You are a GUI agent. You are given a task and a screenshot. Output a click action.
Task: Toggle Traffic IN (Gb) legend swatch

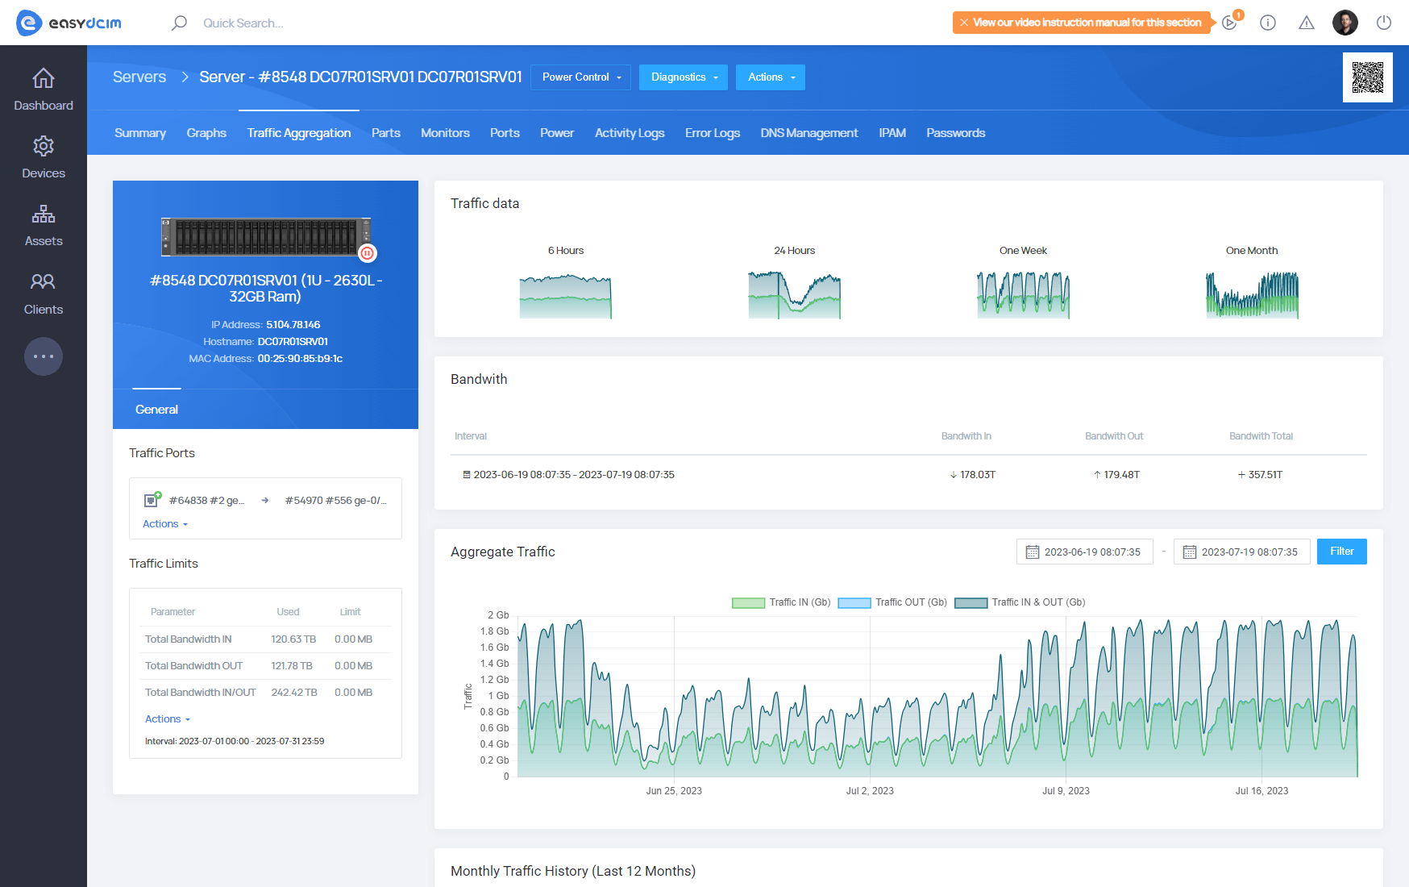point(748,603)
